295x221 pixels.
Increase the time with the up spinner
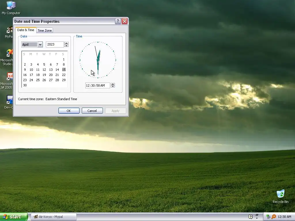[x=113, y=84]
